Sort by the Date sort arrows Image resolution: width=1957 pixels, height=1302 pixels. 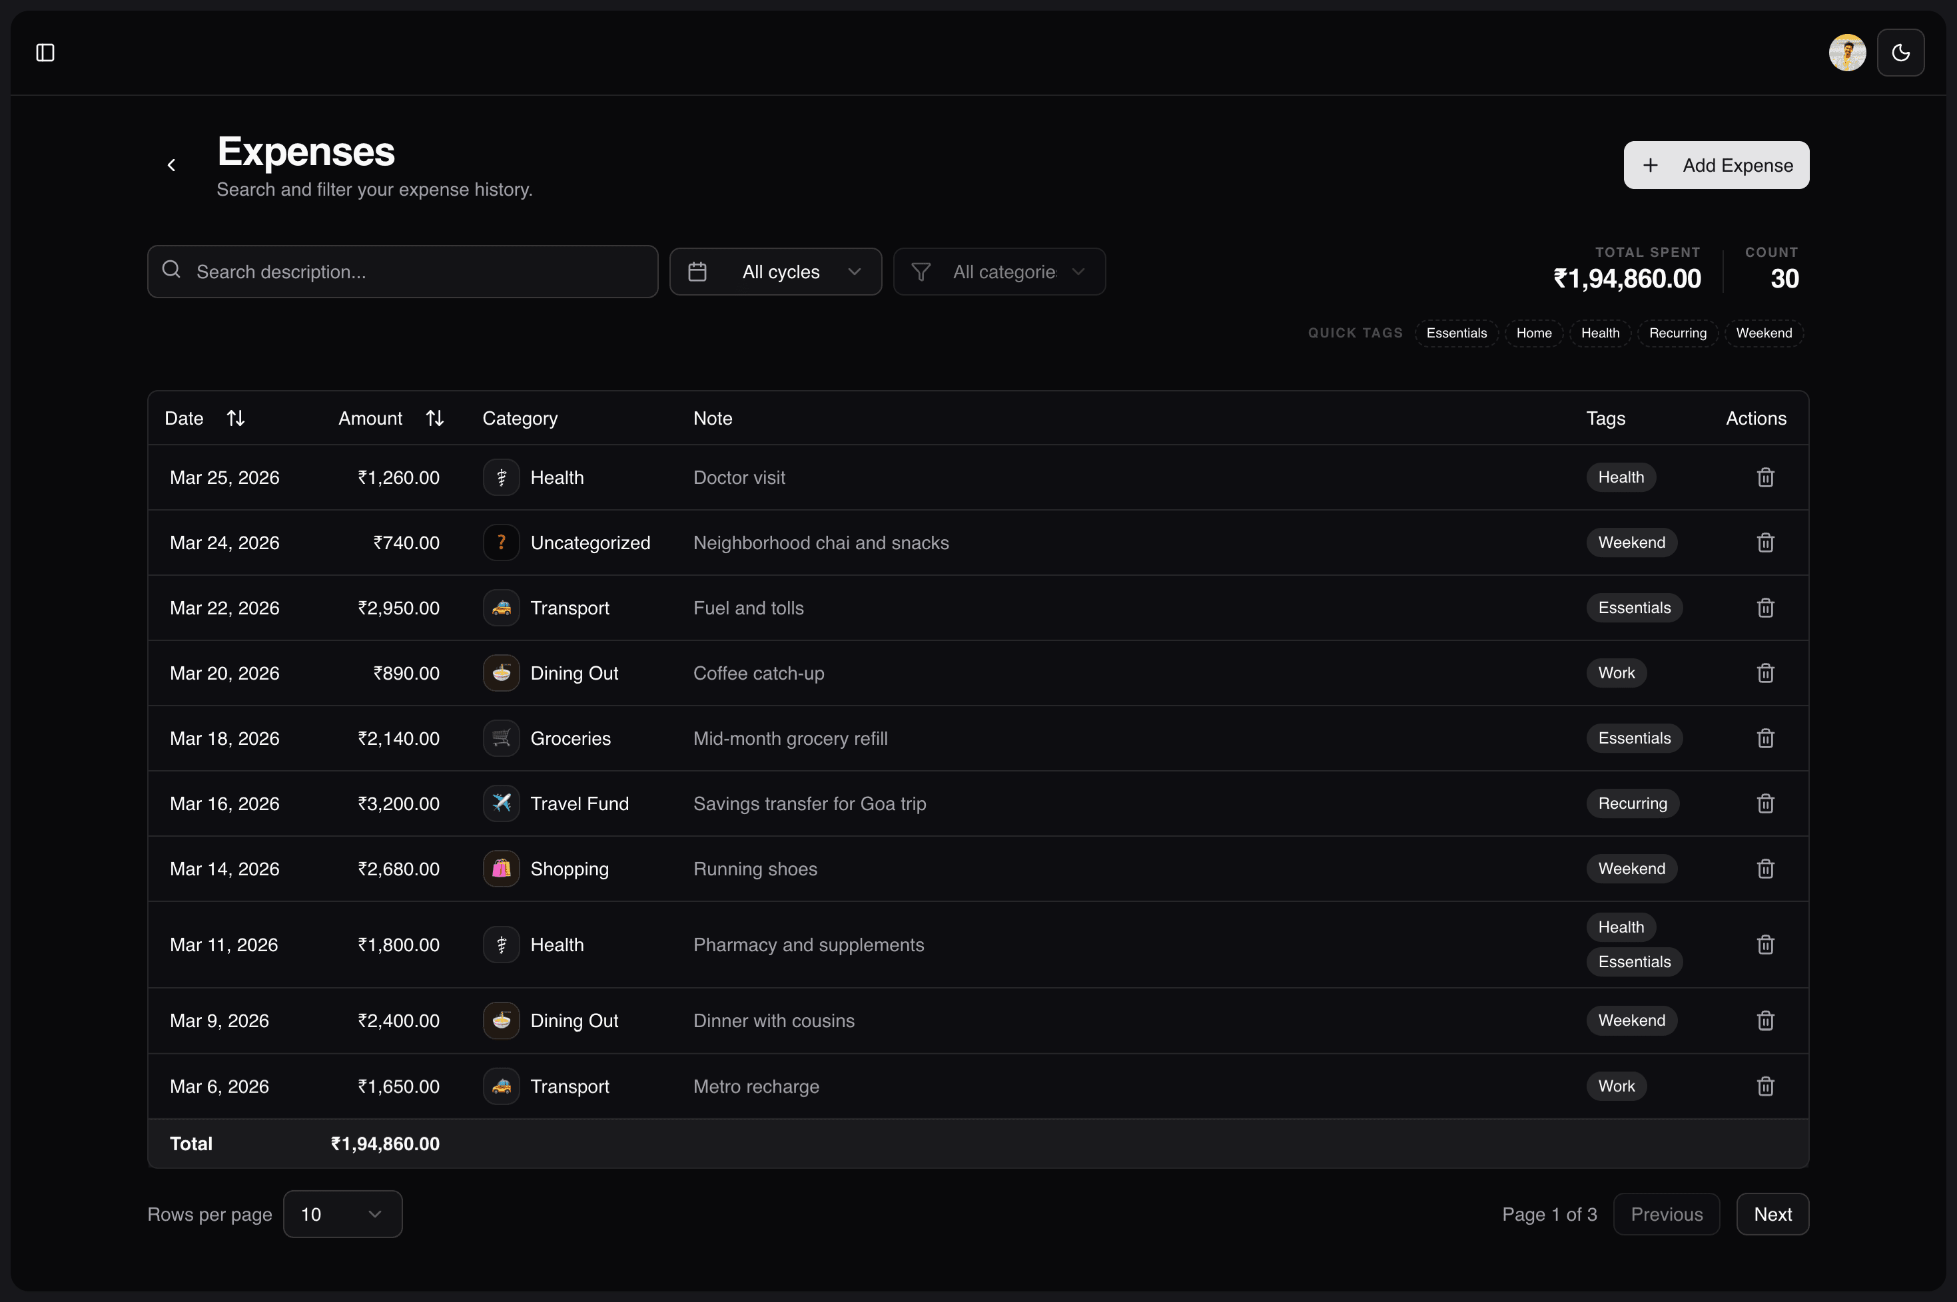[236, 417]
